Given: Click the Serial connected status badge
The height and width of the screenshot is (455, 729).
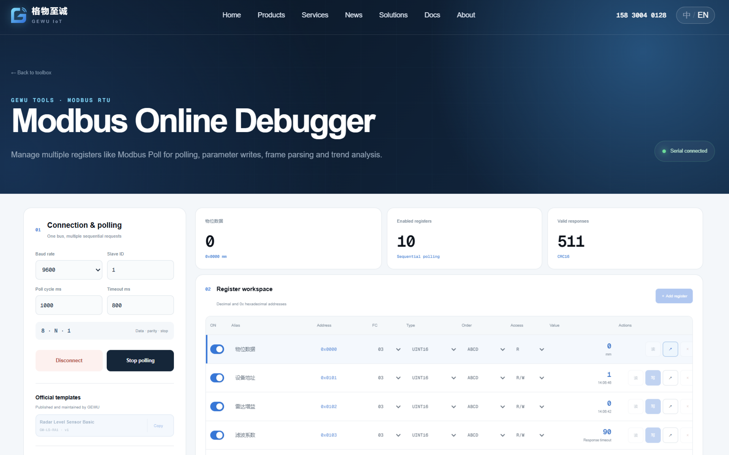Looking at the screenshot, I should (x=684, y=151).
